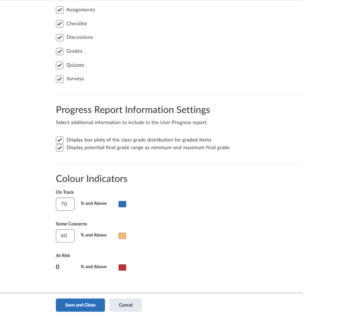Click the blue On Track colour swatch

[x=122, y=204]
